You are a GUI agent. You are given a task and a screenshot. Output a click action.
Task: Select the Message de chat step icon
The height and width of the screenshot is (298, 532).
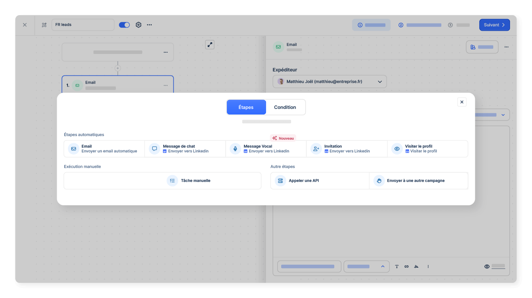coord(154,148)
